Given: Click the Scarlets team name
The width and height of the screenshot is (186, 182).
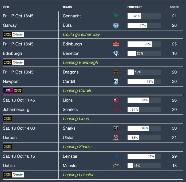Looking at the screenshot, I should click(x=70, y=110).
